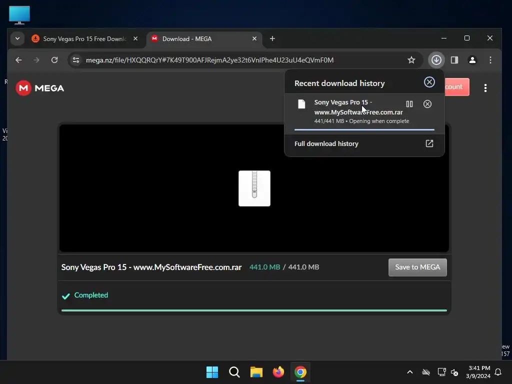The image size is (512, 384).
Task: Open the MEGA page three-dot menu
Action: click(485, 88)
